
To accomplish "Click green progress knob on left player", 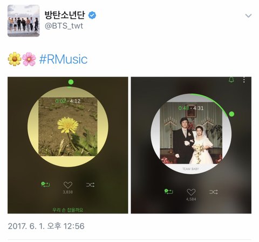I will click(71, 82).
